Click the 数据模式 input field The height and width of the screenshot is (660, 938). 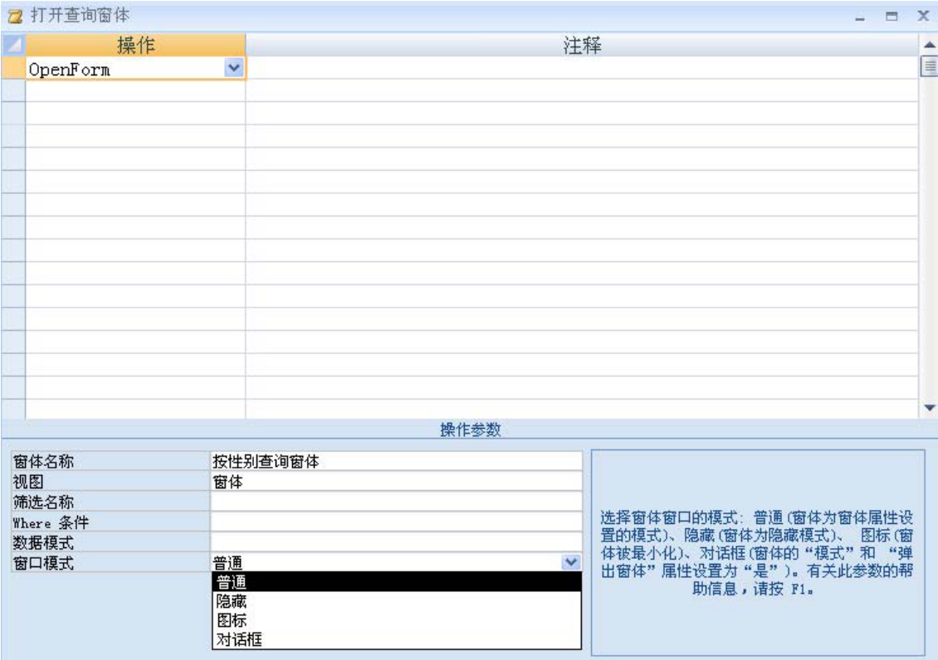[396, 542]
